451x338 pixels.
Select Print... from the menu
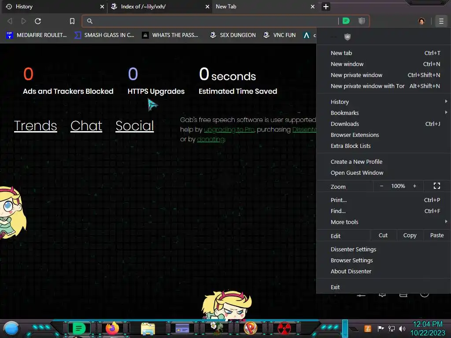(x=384, y=200)
